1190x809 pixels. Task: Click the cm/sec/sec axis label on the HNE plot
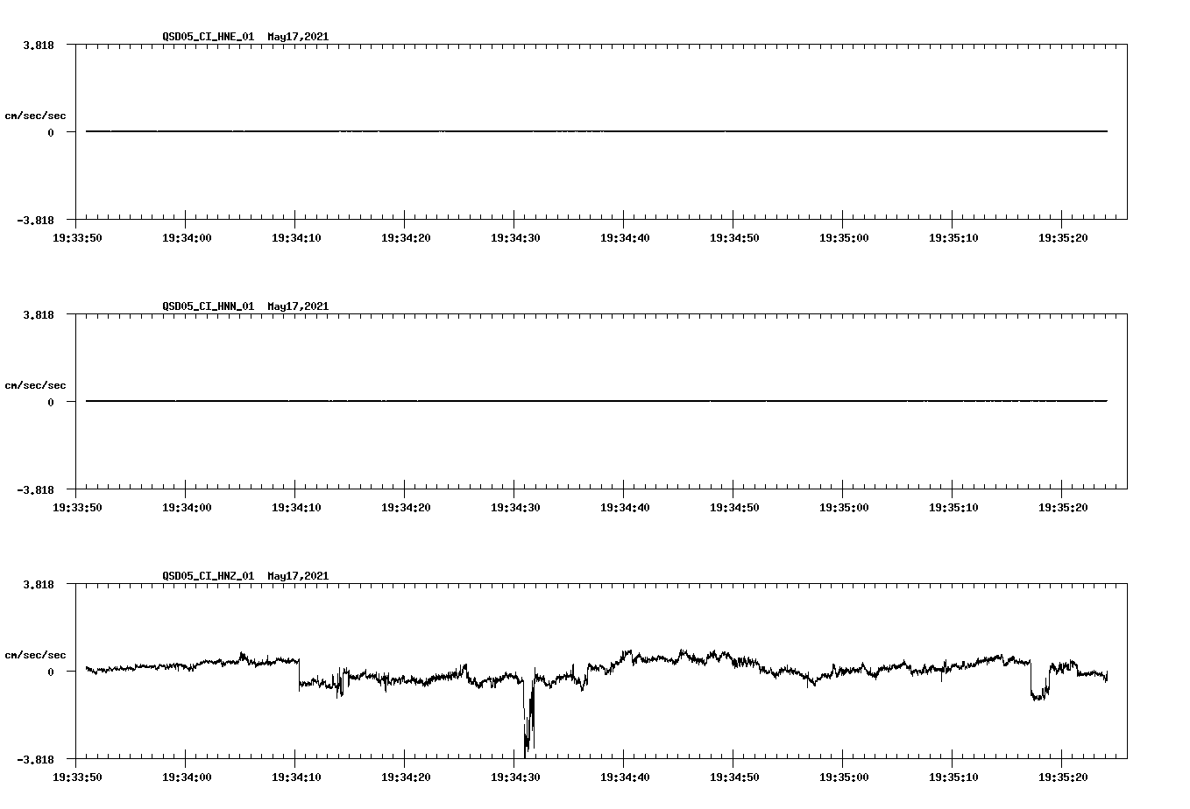click(36, 115)
